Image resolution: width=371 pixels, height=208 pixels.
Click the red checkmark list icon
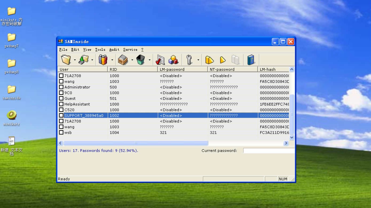(160, 60)
